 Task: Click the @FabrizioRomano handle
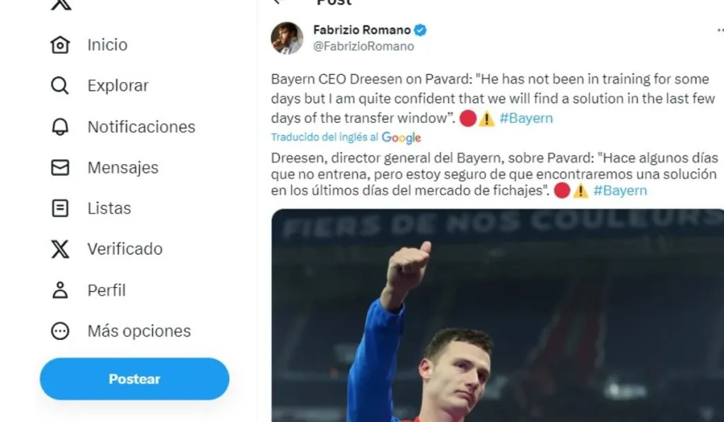click(363, 46)
